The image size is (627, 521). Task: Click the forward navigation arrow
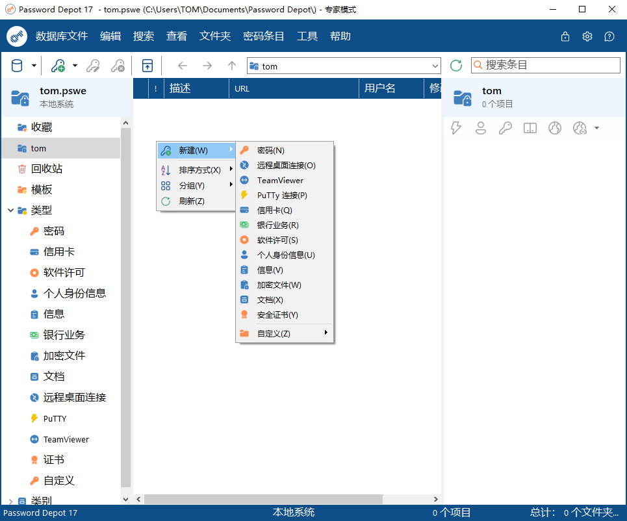click(x=207, y=66)
